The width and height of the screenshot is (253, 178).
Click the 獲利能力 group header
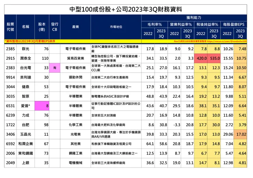(x=194, y=18)
